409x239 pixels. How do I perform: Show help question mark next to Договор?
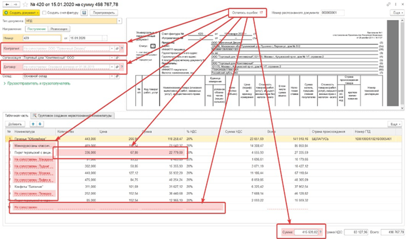tap(122, 67)
